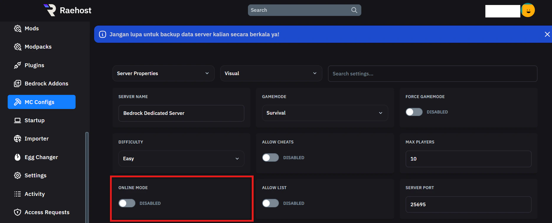Click the search magnifier icon
Image resolution: width=552 pixels, height=223 pixels.
tap(354, 10)
